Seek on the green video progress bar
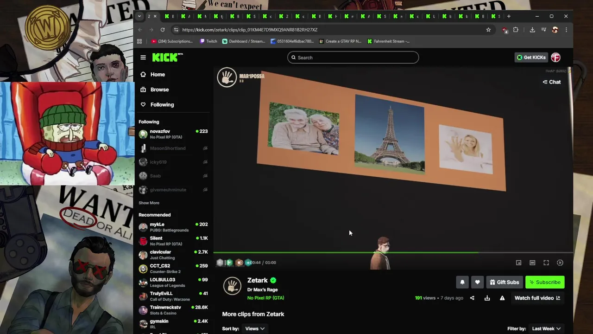The image size is (593, 334). (x=393, y=253)
